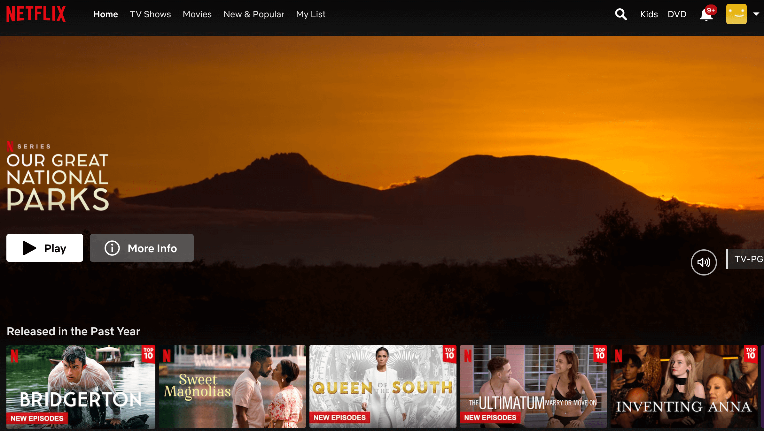This screenshot has height=431, width=764.
Task: Expand the profile dropdown caret
Action: [756, 14]
